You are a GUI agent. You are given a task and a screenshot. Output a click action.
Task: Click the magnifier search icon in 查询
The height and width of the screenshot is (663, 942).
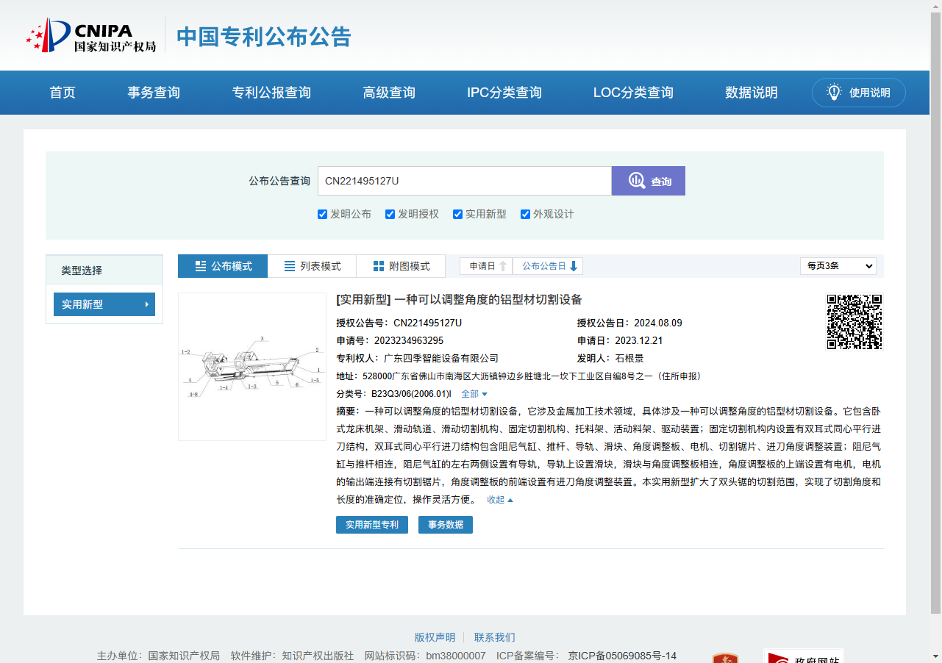click(636, 181)
